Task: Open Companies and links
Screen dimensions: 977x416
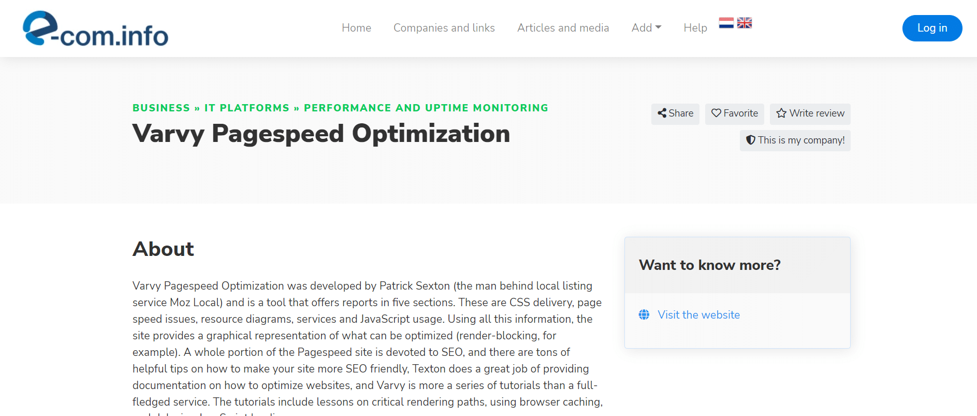Action: (x=444, y=28)
